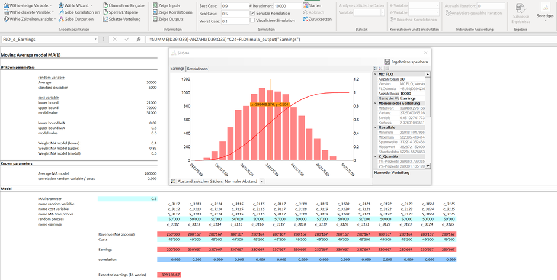Viewport: 557px width, 280px height.
Task: Click the tallest histogram bar
Action: click(262, 124)
